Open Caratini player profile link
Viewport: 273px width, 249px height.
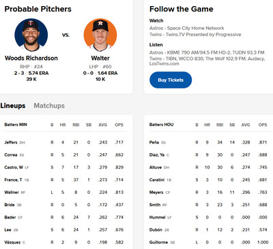click(157, 180)
